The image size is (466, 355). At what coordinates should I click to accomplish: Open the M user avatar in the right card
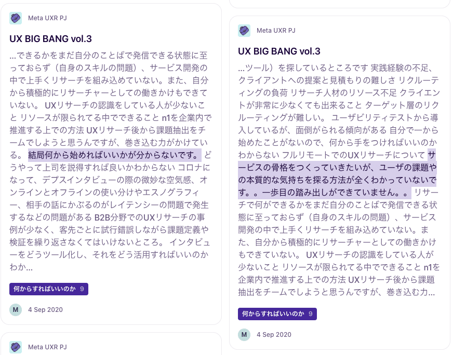pos(244,335)
